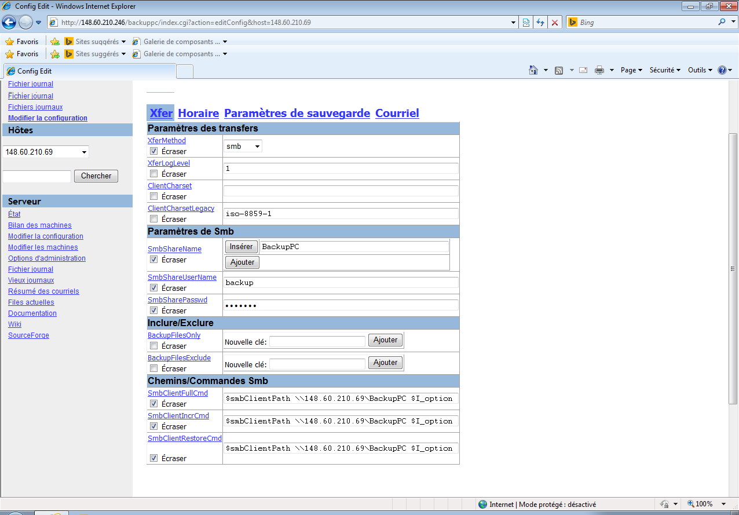Click the SmbShareUserName text field
The width and height of the screenshot is (739, 515).
tap(341, 283)
